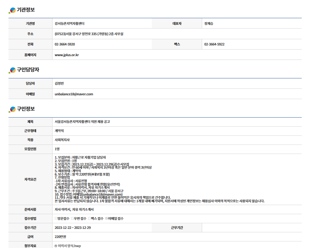Screen dimensions: 309x248
Task: Click the 기관정보 section heading
Action: tap(26, 10)
